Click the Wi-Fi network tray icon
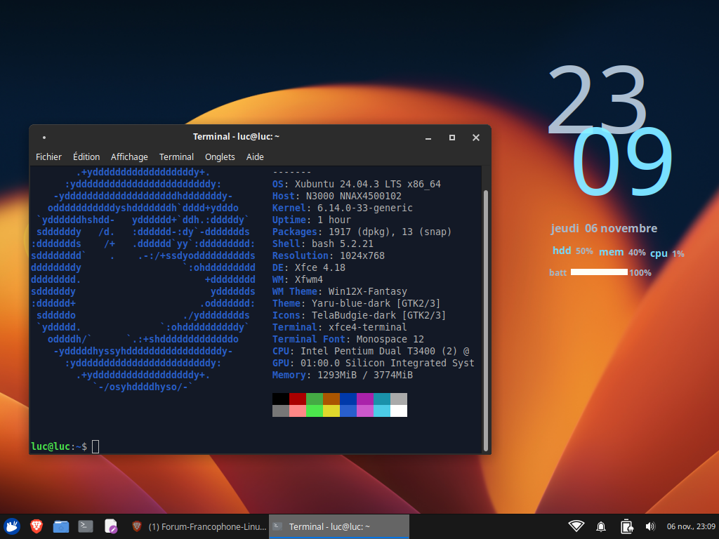This screenshot has height=539, width=719. coord(576,526)
